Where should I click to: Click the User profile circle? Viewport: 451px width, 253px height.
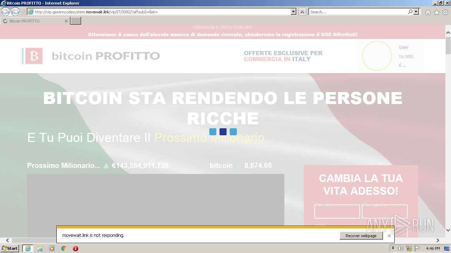click(x=377, y=56)
